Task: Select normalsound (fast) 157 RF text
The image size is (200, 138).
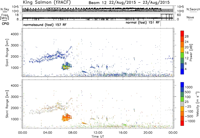Action: coord(45,25)
